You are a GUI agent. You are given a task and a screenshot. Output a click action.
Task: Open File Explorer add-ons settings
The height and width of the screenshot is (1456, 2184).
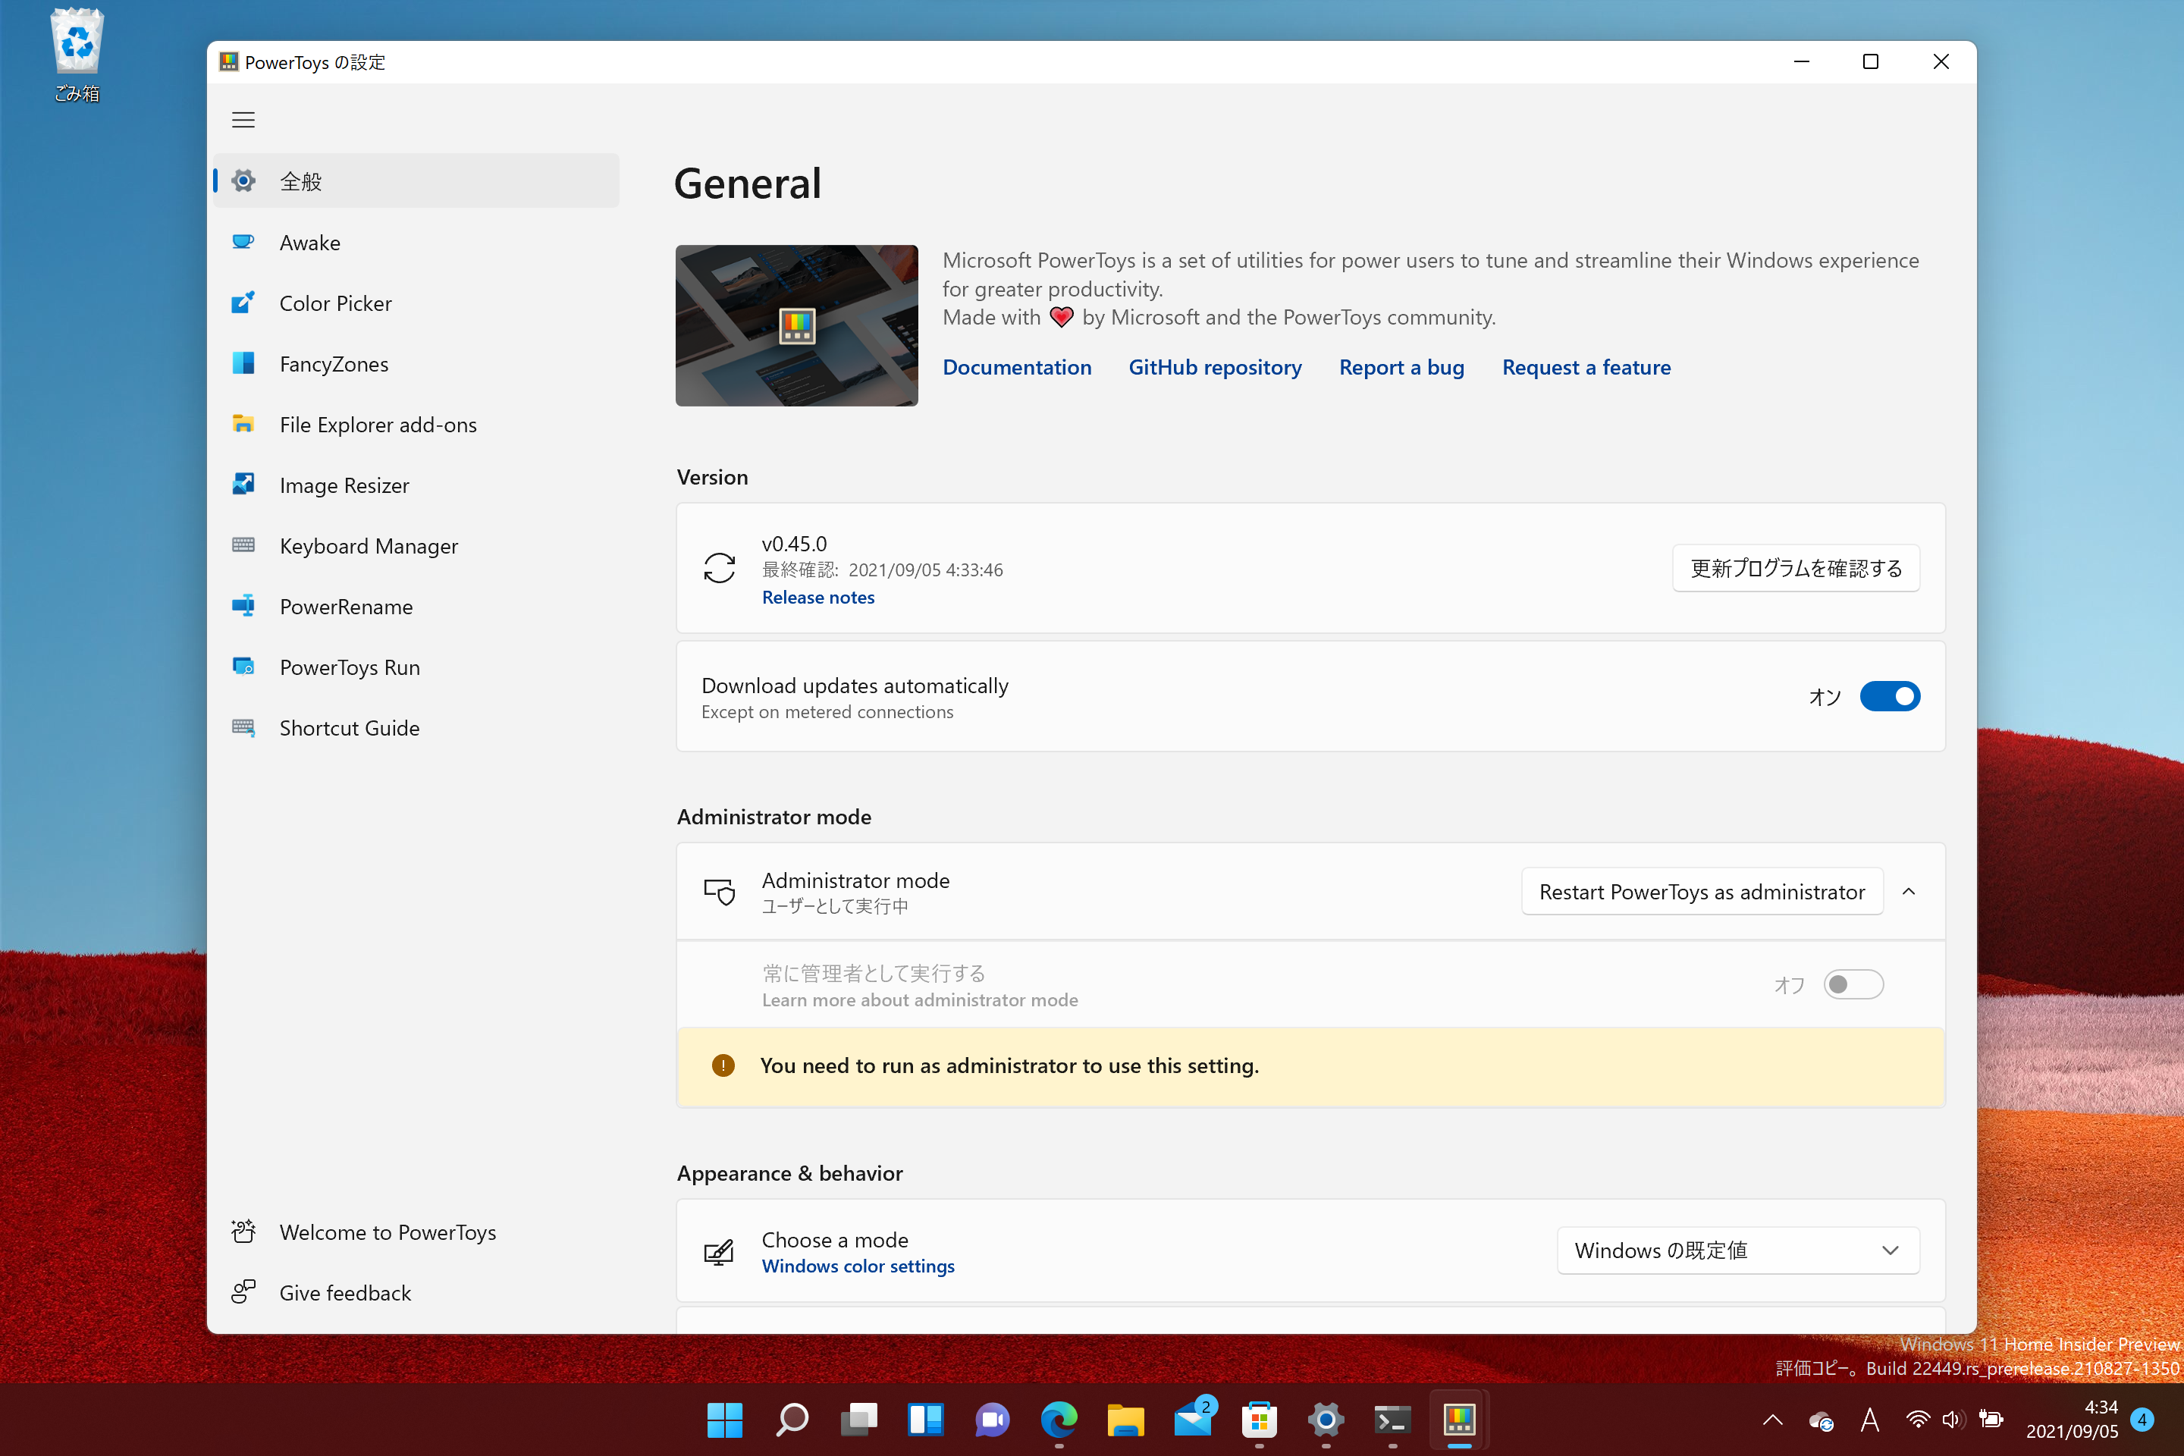click(377, 425)
